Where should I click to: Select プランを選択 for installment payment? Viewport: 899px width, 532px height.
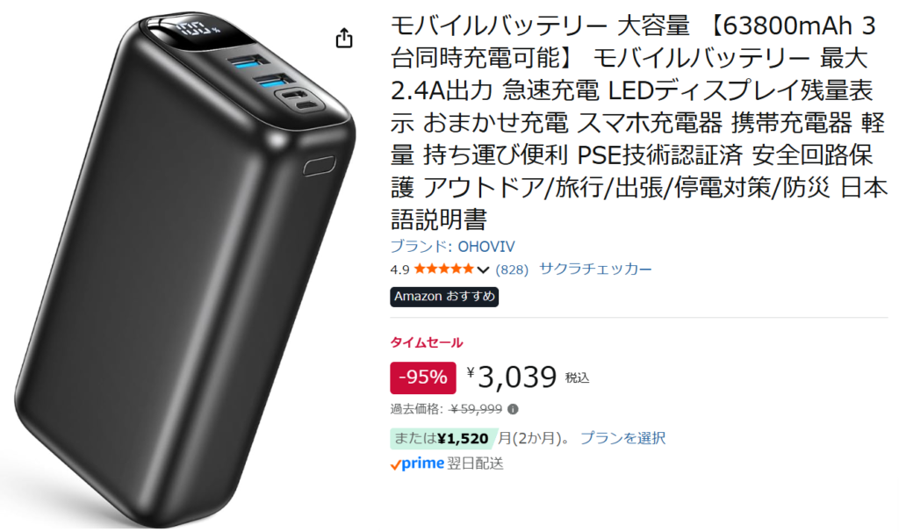[622, 438]
